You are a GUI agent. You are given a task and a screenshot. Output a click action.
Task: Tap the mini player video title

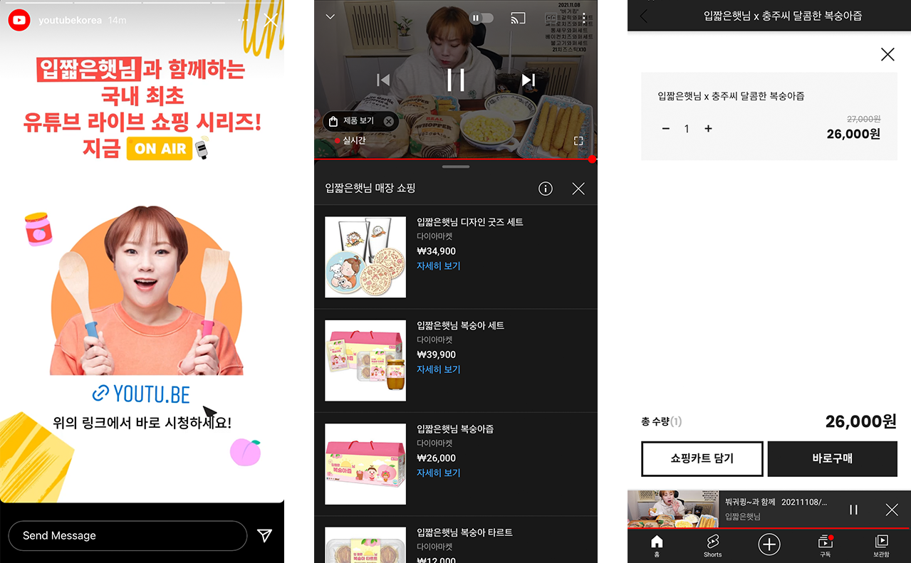coord(776,502)
